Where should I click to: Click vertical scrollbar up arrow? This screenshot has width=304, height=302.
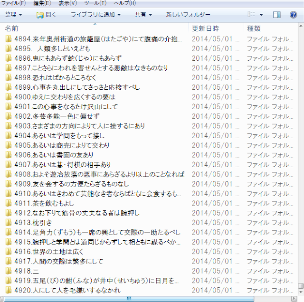pyautogui.click(x=301, y=26)
